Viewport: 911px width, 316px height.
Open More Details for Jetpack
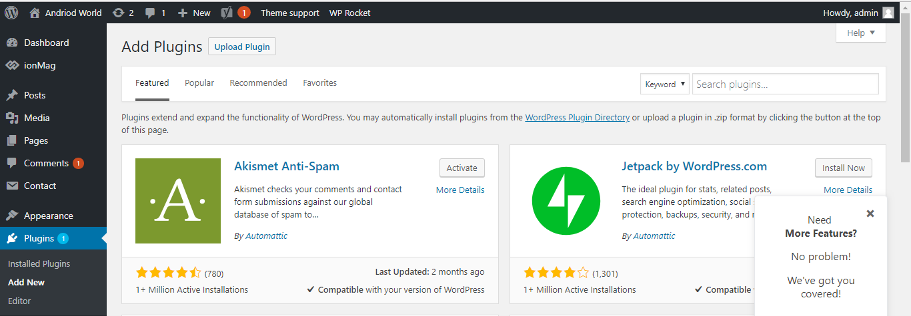coord(848,190)
